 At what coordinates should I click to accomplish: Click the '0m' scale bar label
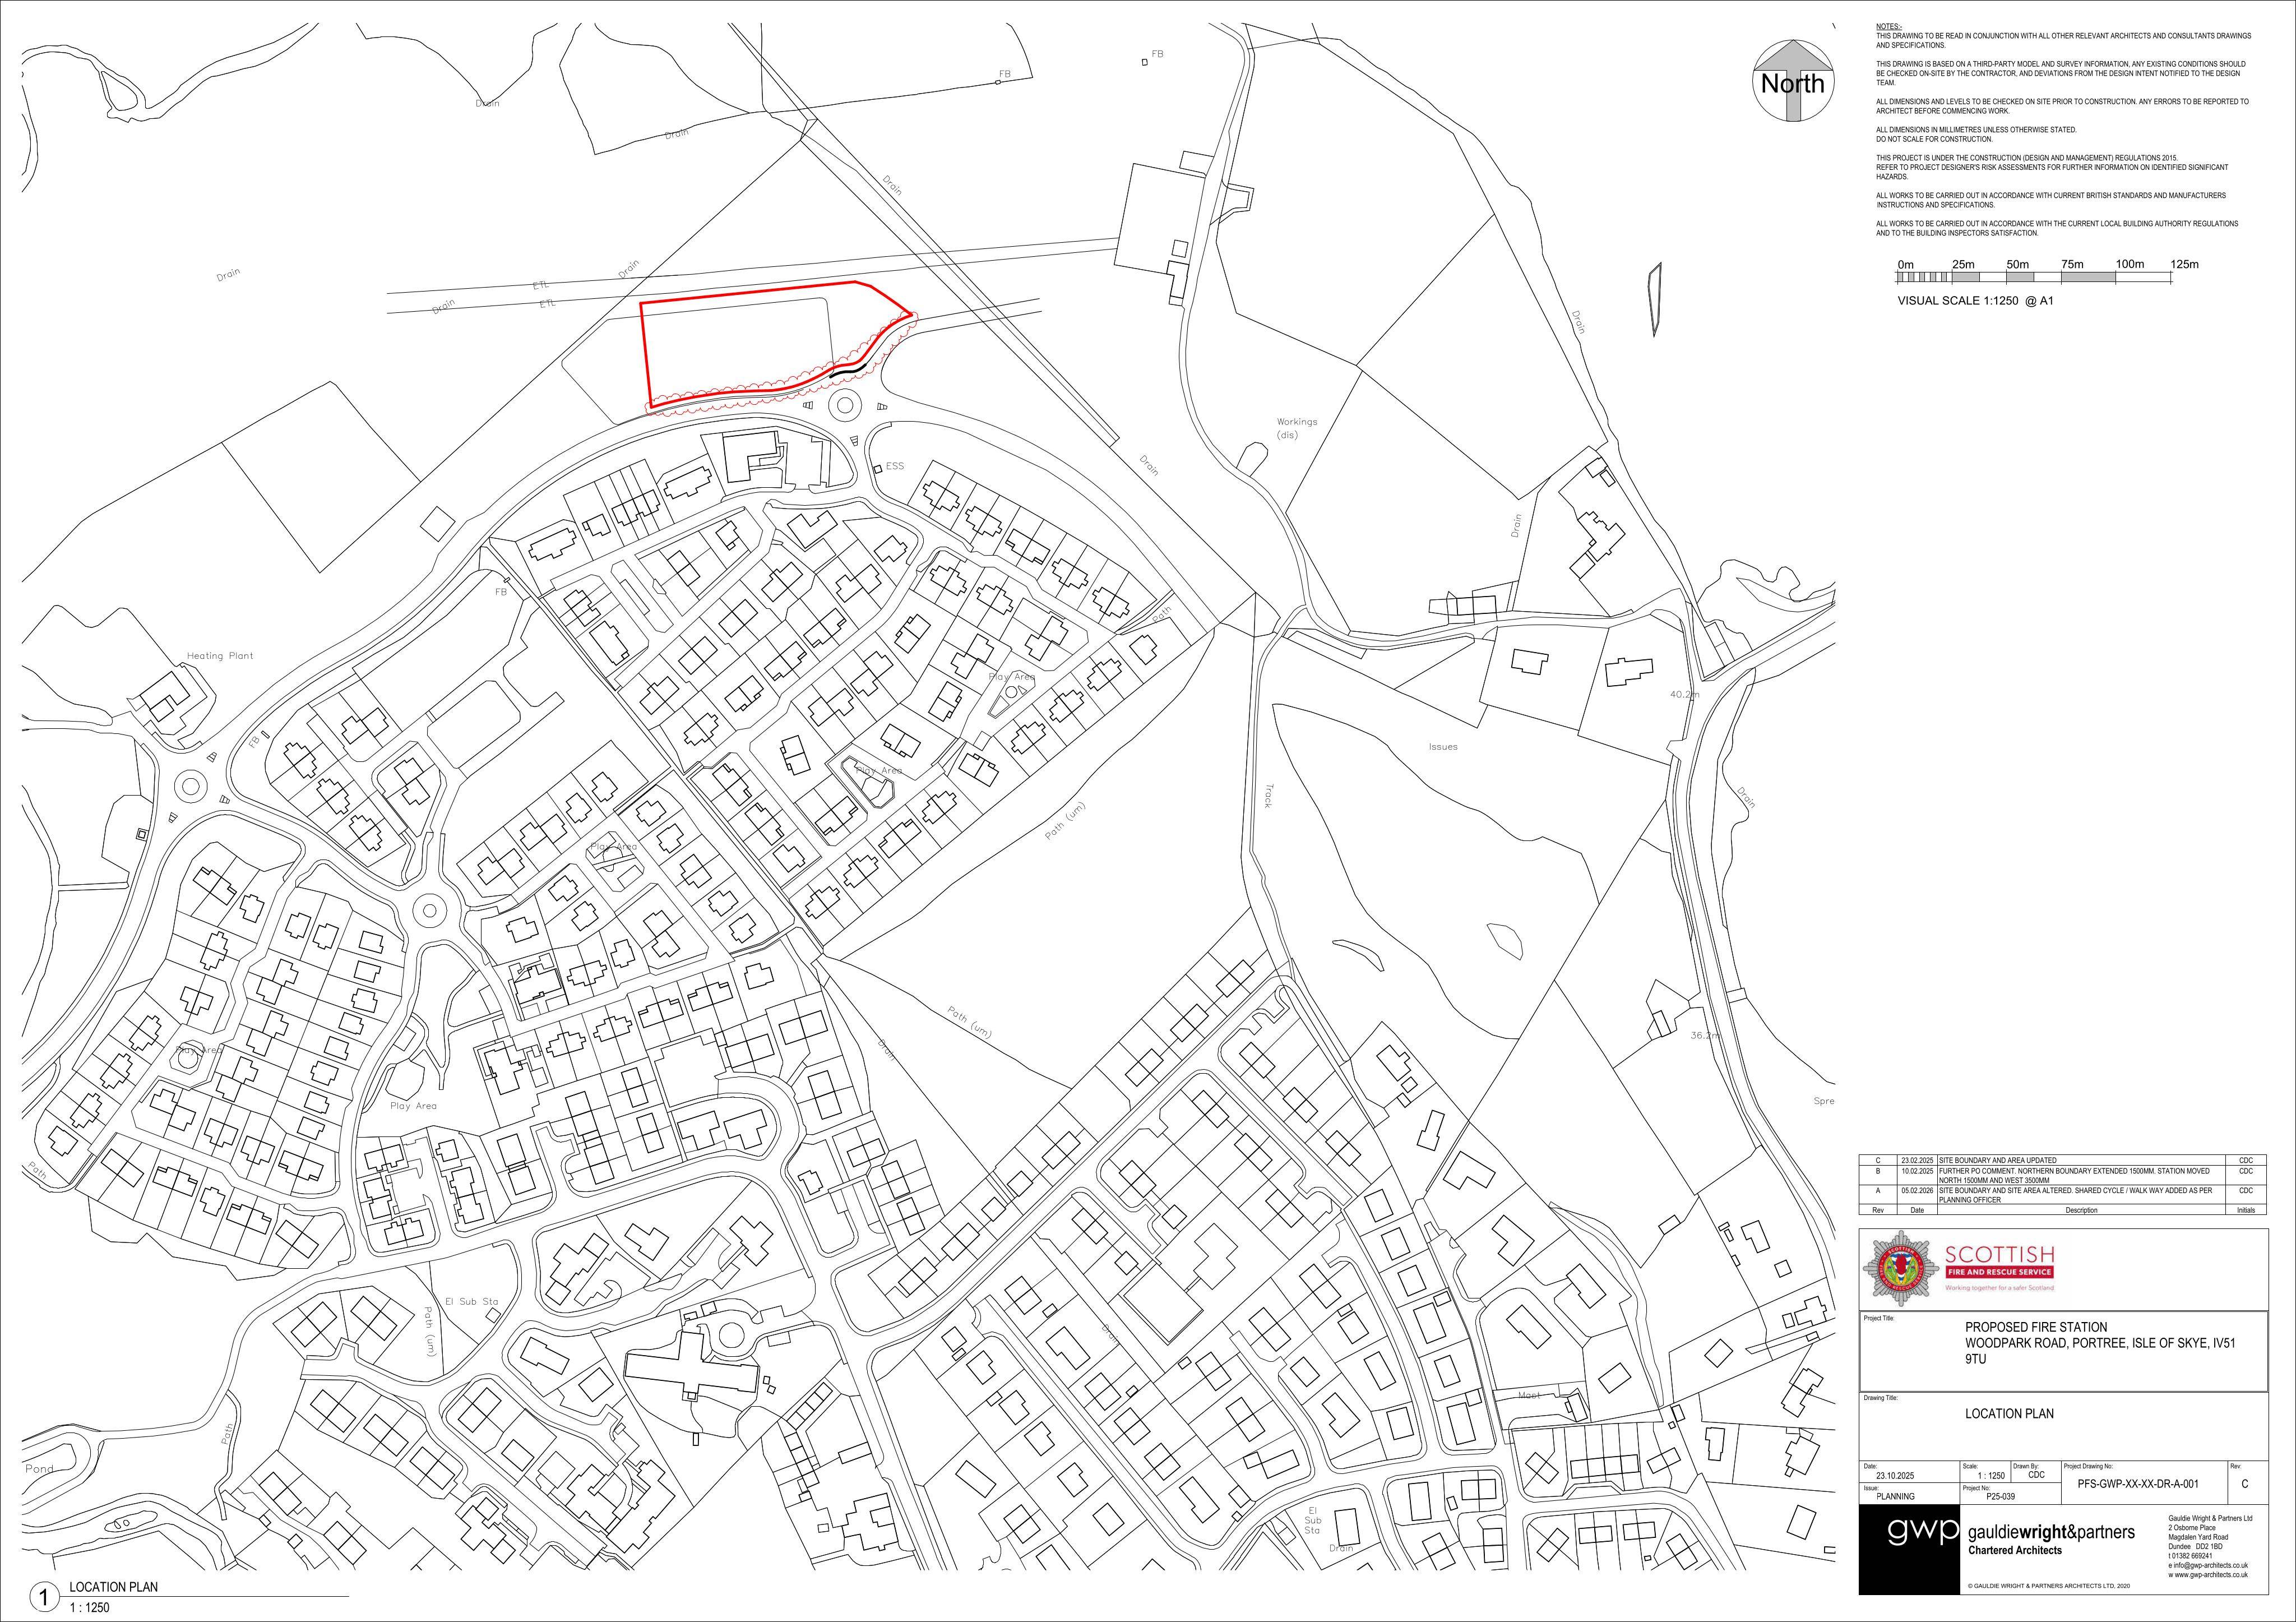(1905, 264)
